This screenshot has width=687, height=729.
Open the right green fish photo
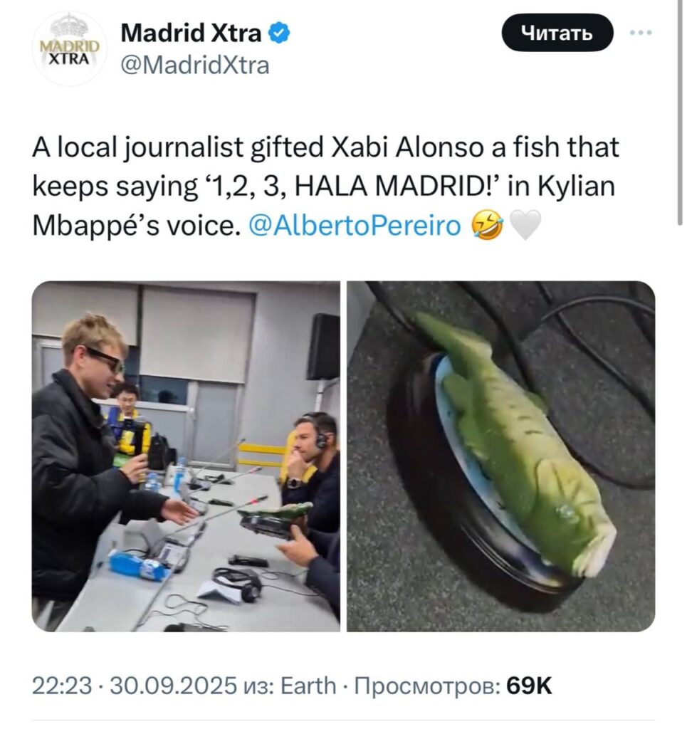coord(501,456)
